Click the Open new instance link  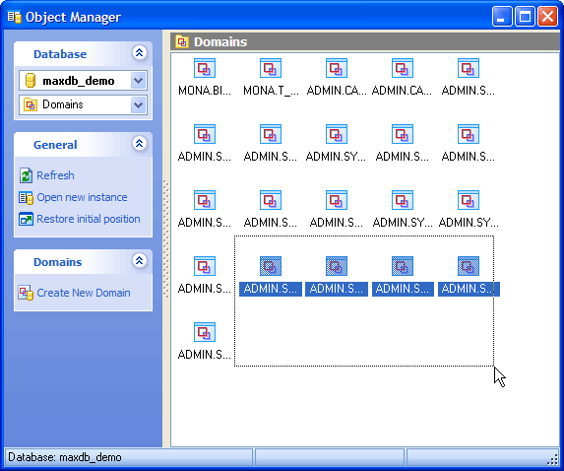pyautogui.click(x=82, y=197)
